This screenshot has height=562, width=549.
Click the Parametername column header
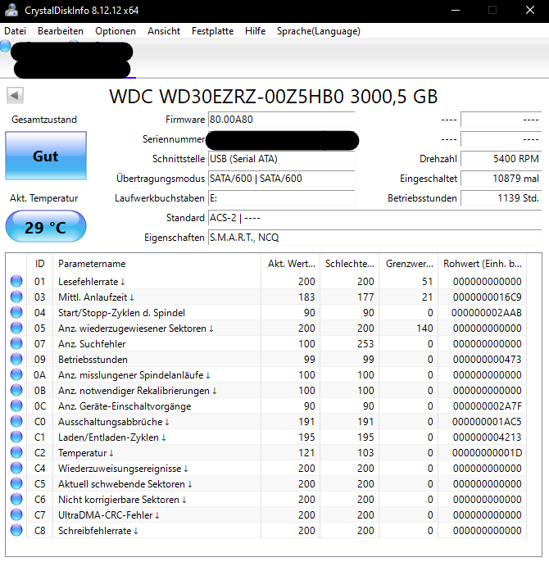(x=157, y=264)
